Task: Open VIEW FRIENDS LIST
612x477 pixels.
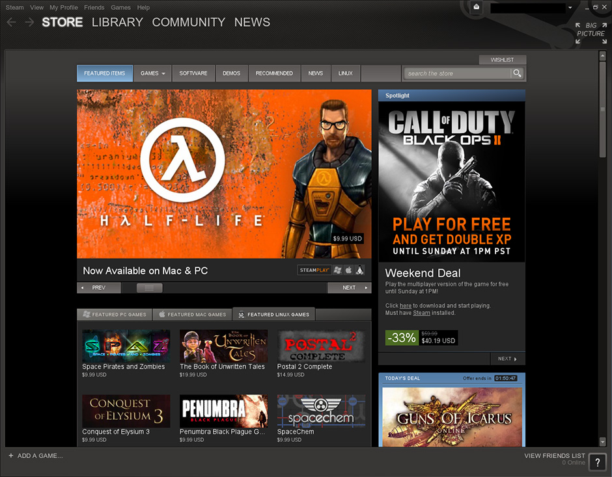Action: [x=555, y=456]
